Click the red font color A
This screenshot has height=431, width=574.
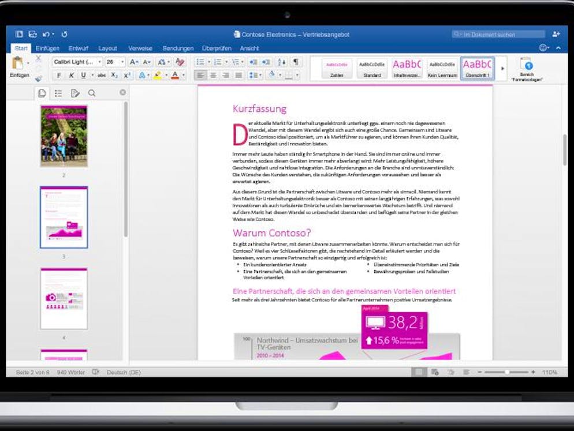point(176,76)
